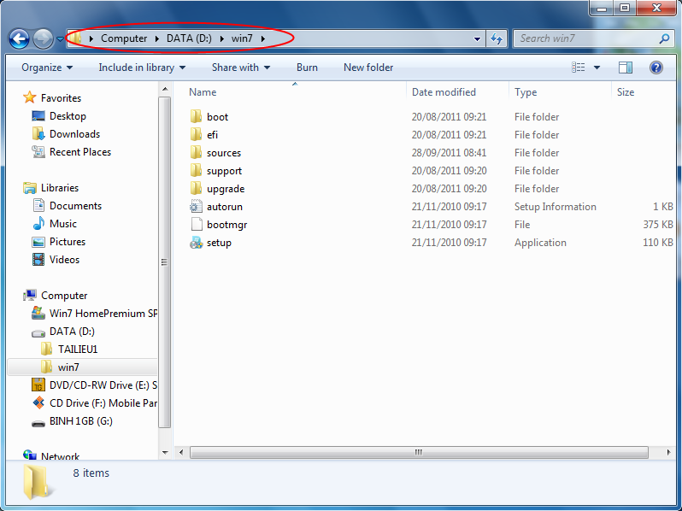
Task: Click the Help question mark icon
Action: [x=656, y=68]
